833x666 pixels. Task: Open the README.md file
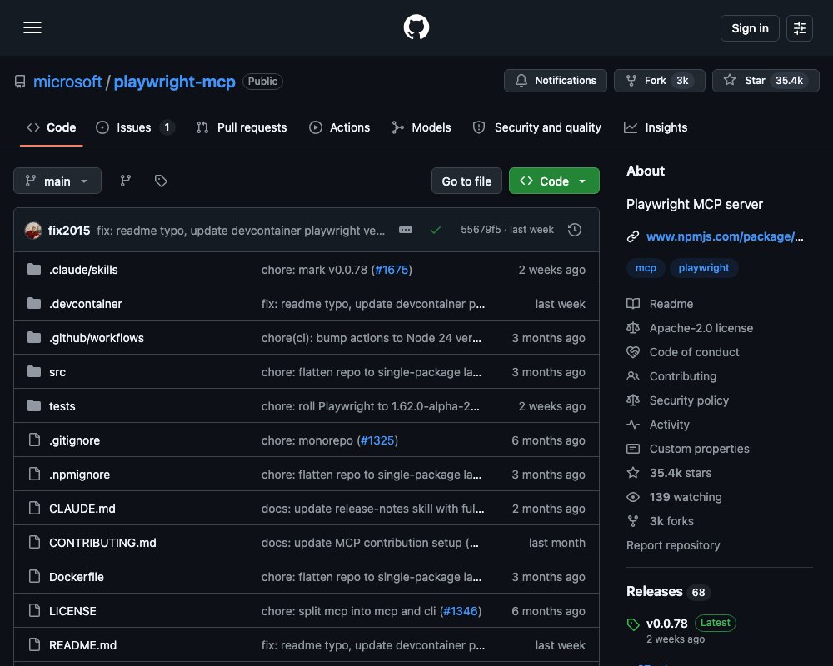[x=82, y=644]
